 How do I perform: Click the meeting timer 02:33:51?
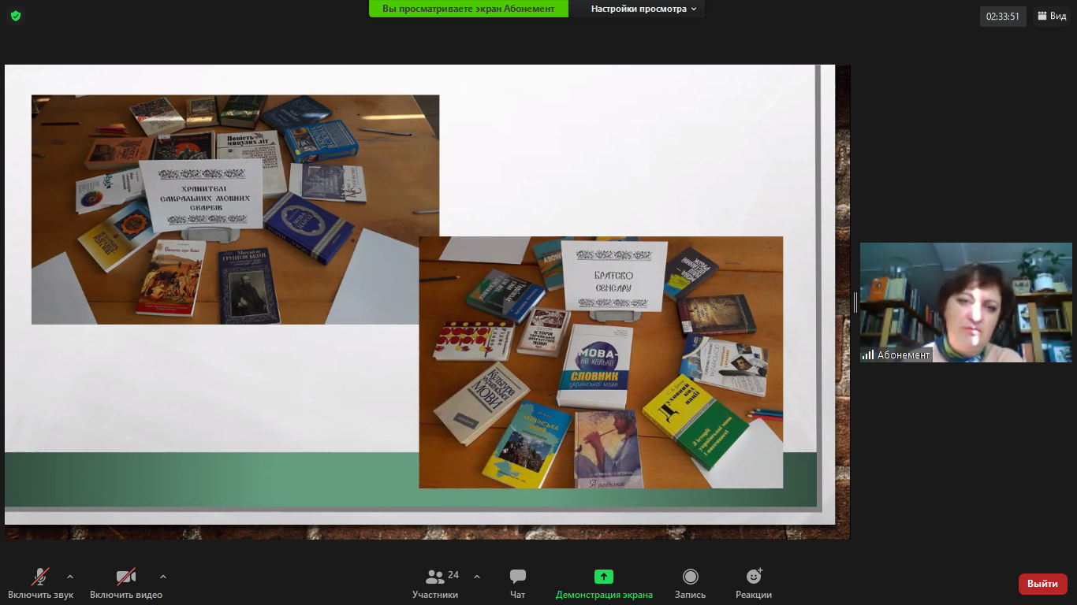point(1003,16)
